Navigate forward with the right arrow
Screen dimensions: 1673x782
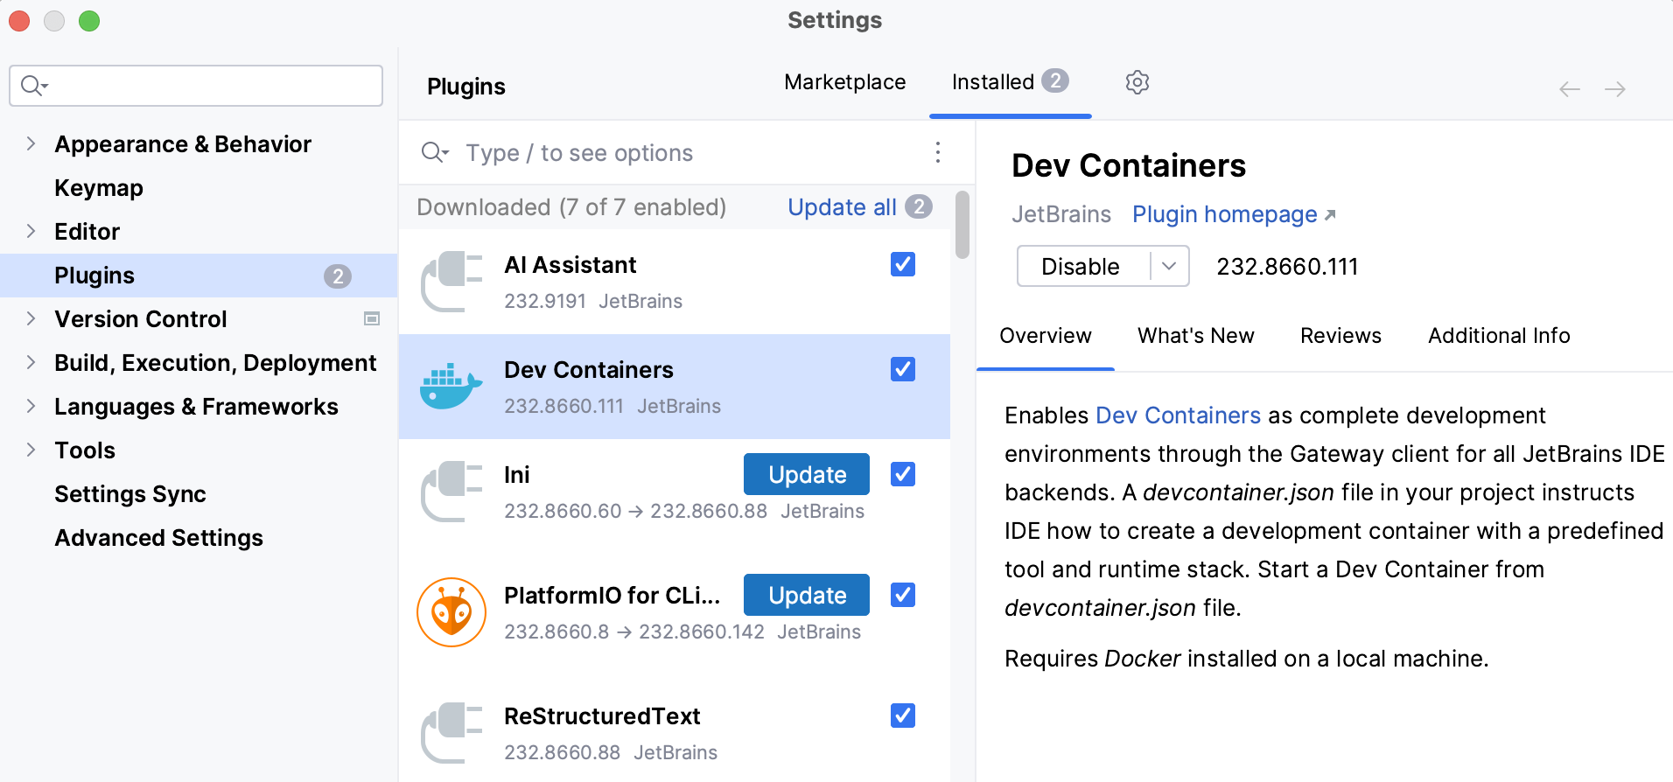pyautogui.click(x=1615, y=89)
